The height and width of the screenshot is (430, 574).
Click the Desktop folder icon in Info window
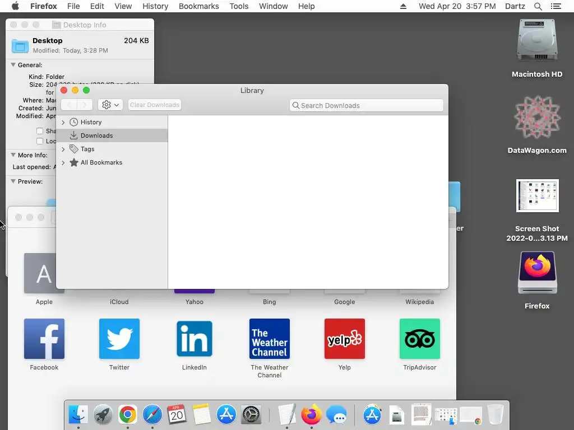click(20, 45)
